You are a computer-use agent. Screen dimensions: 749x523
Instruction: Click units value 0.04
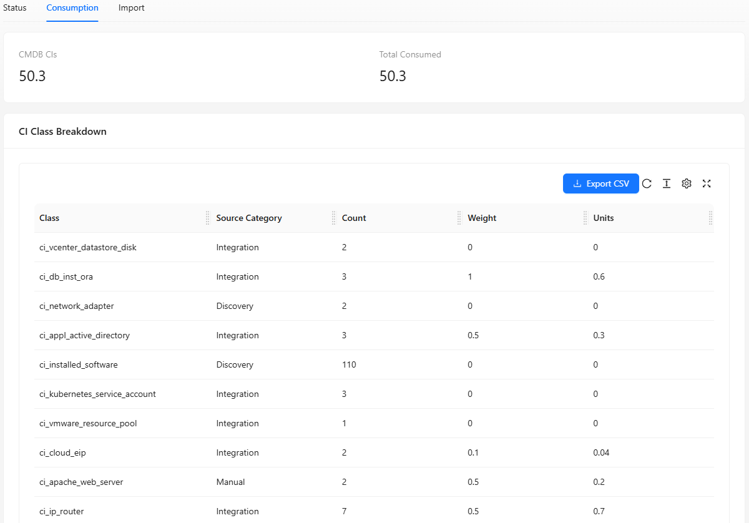601,452
